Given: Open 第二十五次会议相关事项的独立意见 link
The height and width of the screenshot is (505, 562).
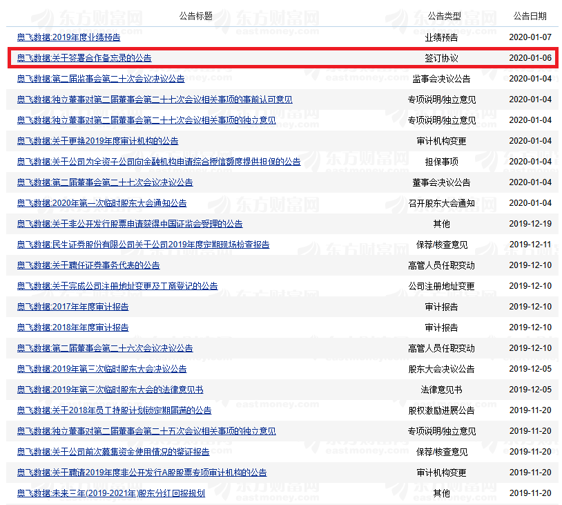Looking at the screenshot, I should click(146, 431).
